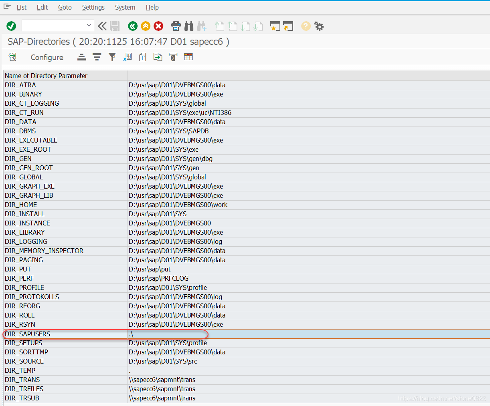Open the Help menu
Viewport: 490px width, 406px height.
152,7
